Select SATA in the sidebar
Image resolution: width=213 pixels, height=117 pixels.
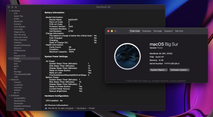pos(16,66)
